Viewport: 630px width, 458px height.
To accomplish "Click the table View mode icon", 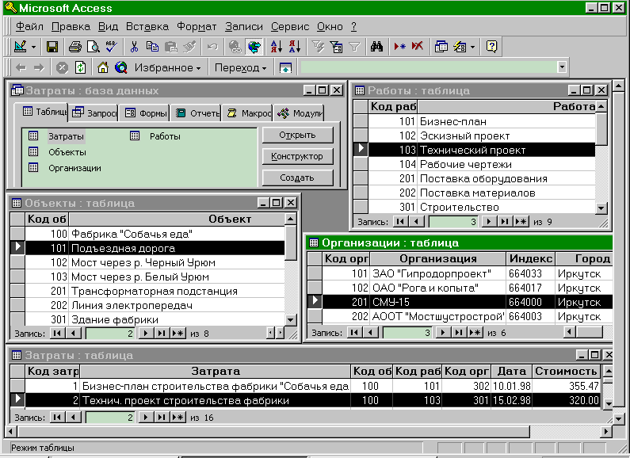I will coord(20,47).
